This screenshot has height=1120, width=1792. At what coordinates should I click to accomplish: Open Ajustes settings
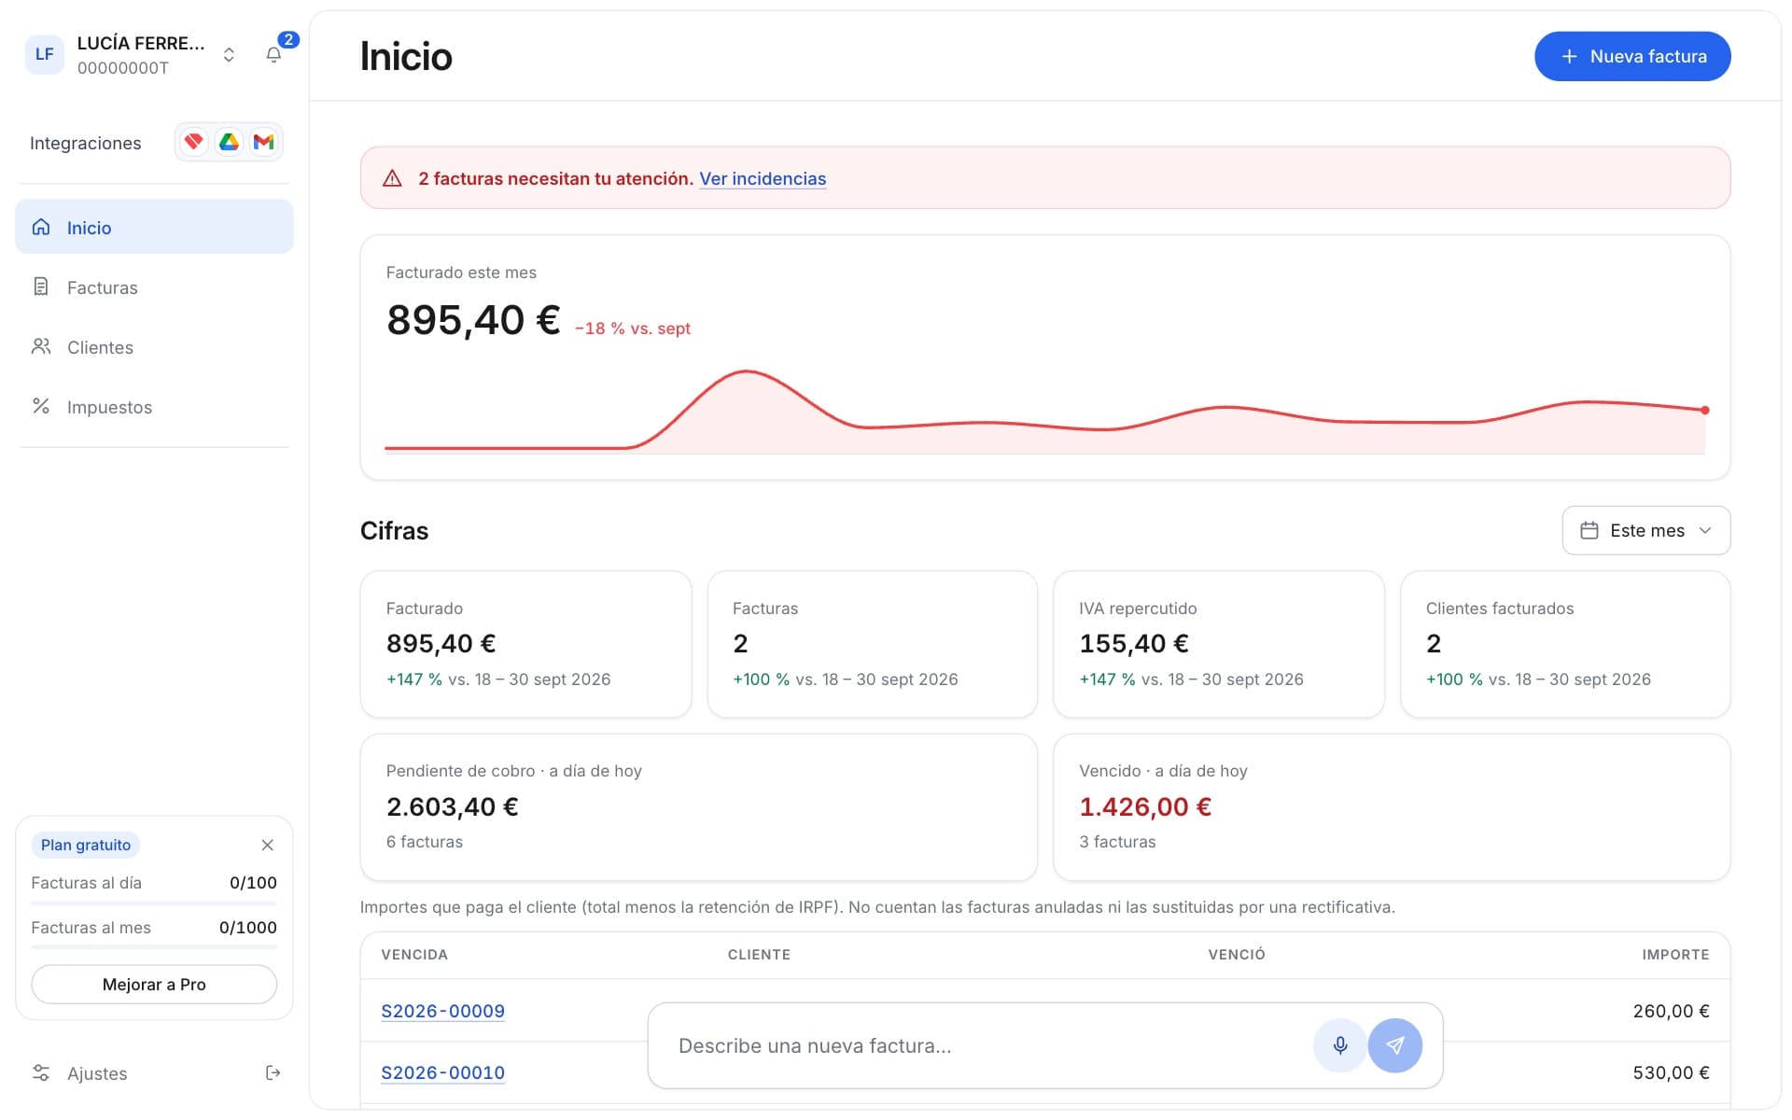(97, 1073)
